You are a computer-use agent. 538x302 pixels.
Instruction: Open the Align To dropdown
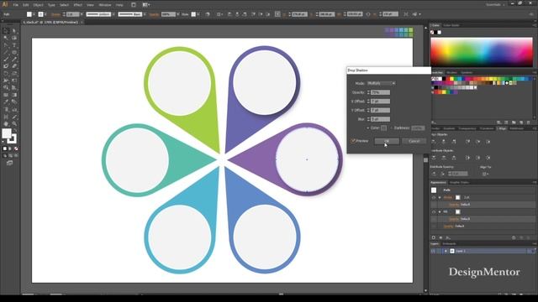pyautogui.click(x=485, y=174)
